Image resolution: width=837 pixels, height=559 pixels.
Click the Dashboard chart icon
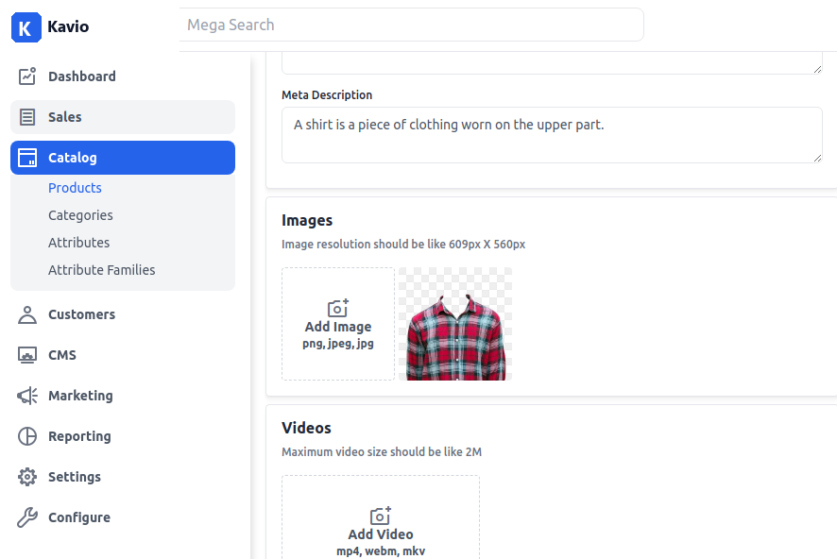click(27, 76)
